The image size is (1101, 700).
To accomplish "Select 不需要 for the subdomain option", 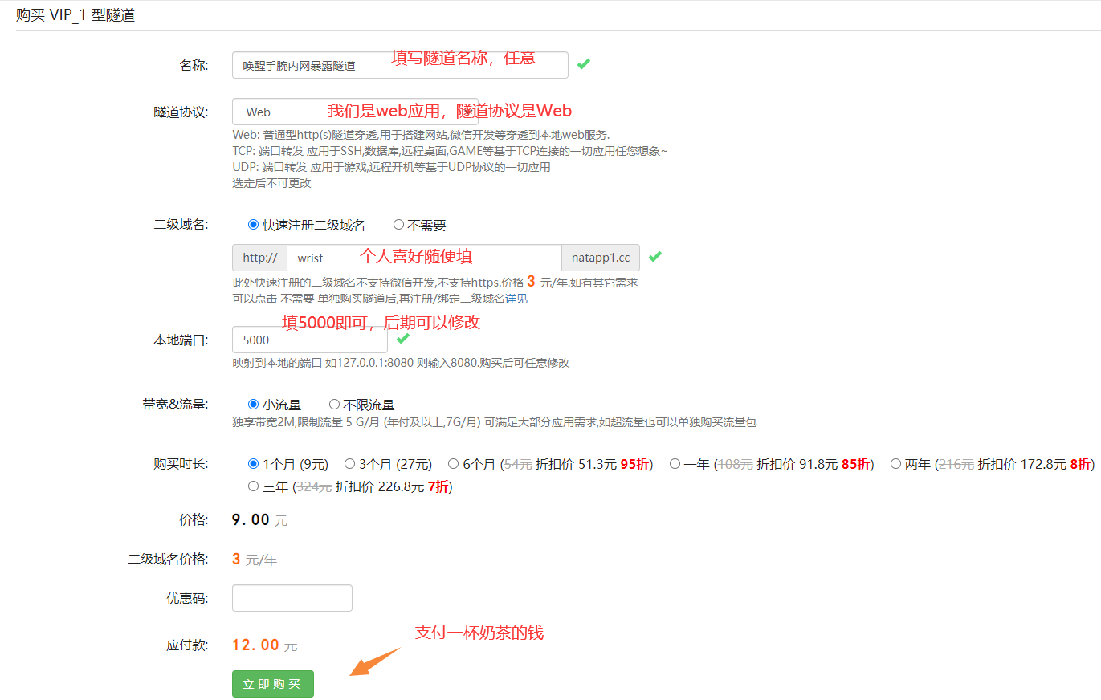I will pyautogui.click(x=398, y=224).
